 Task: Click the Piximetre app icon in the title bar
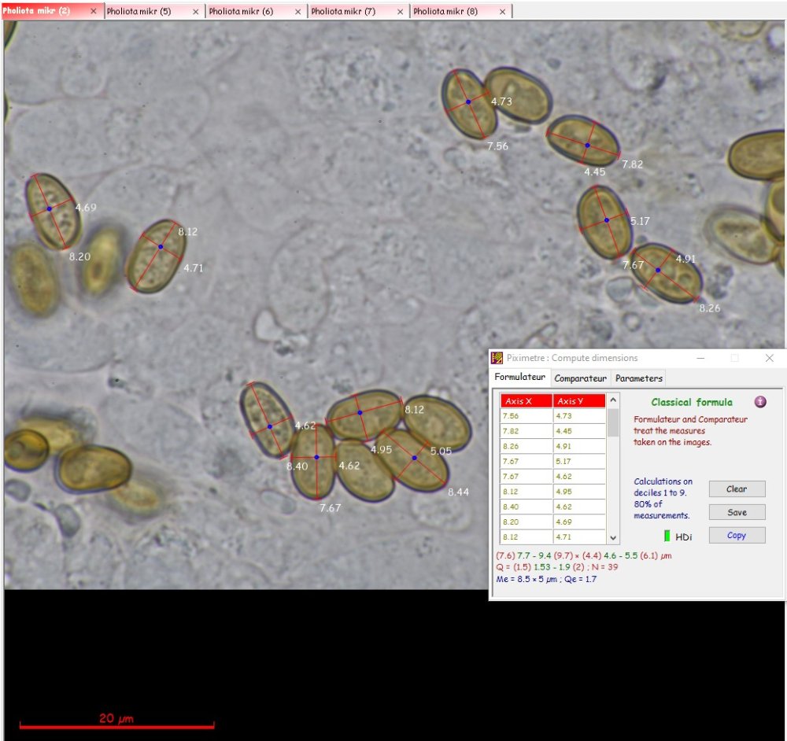click(497, 358)
